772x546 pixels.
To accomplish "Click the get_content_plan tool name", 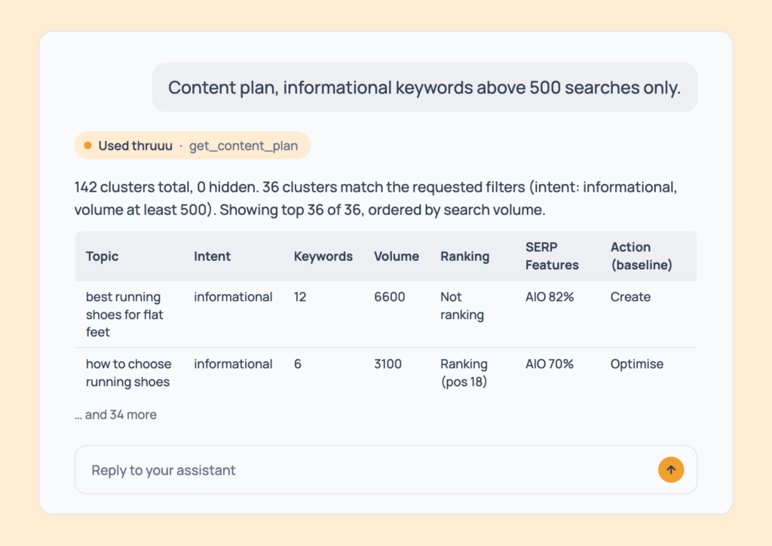I will (244, 146).
